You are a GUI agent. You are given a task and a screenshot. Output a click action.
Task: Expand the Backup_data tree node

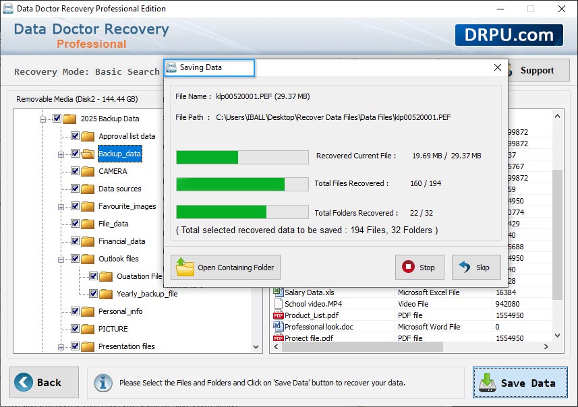point(61,155)
